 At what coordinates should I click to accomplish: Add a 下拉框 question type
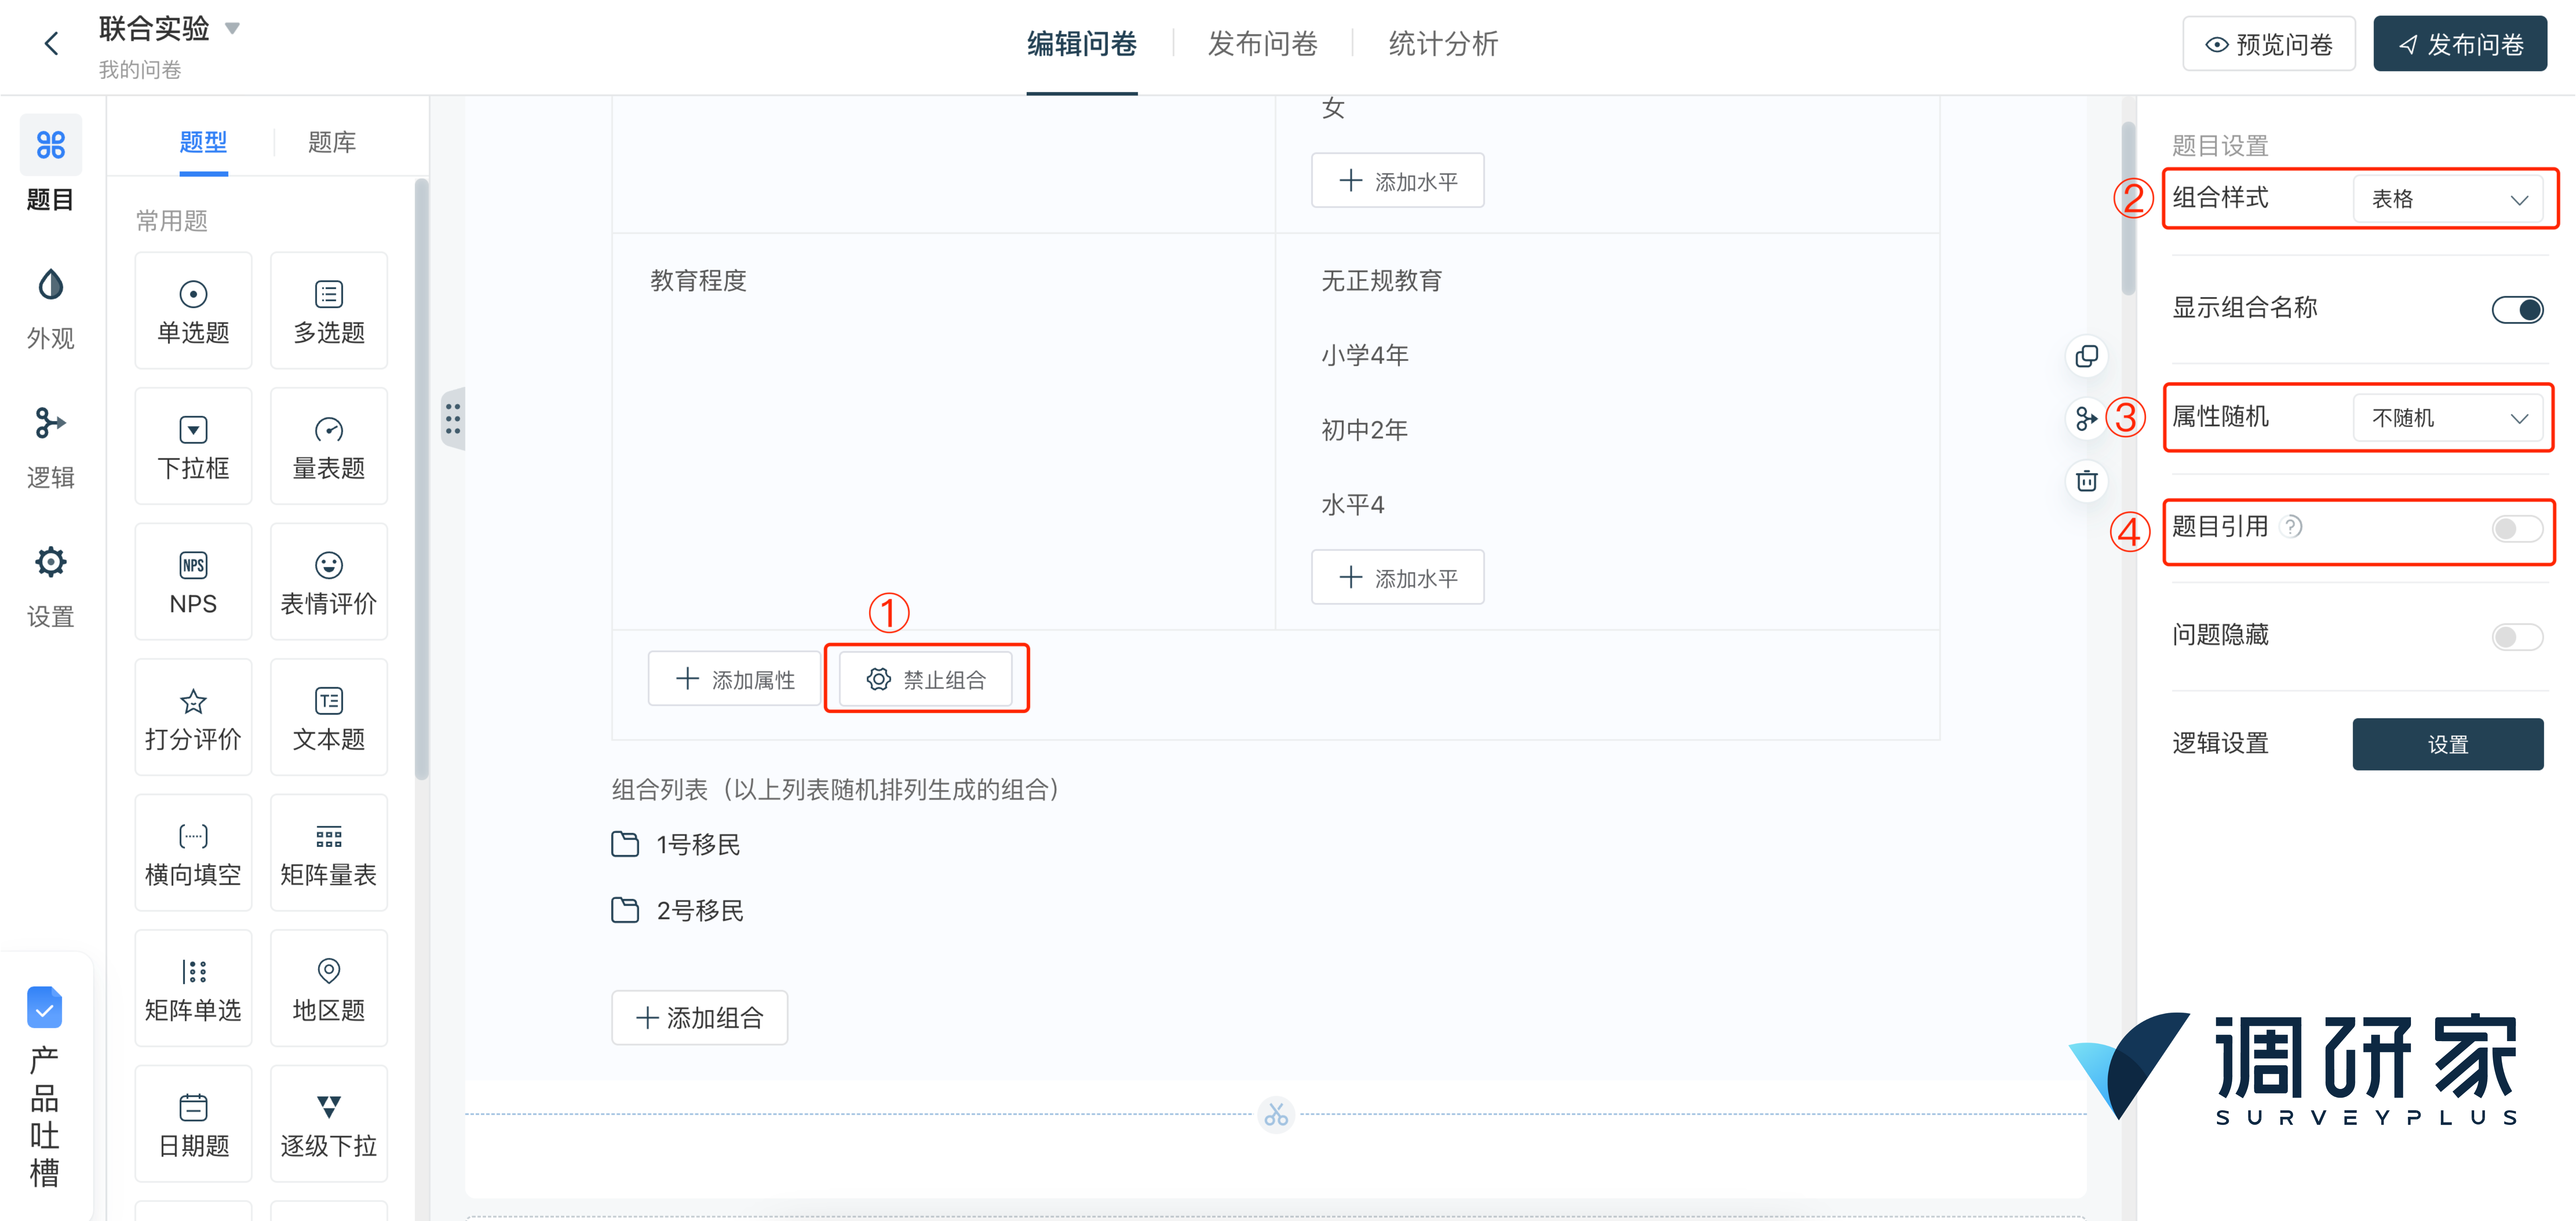pos(193,446)
